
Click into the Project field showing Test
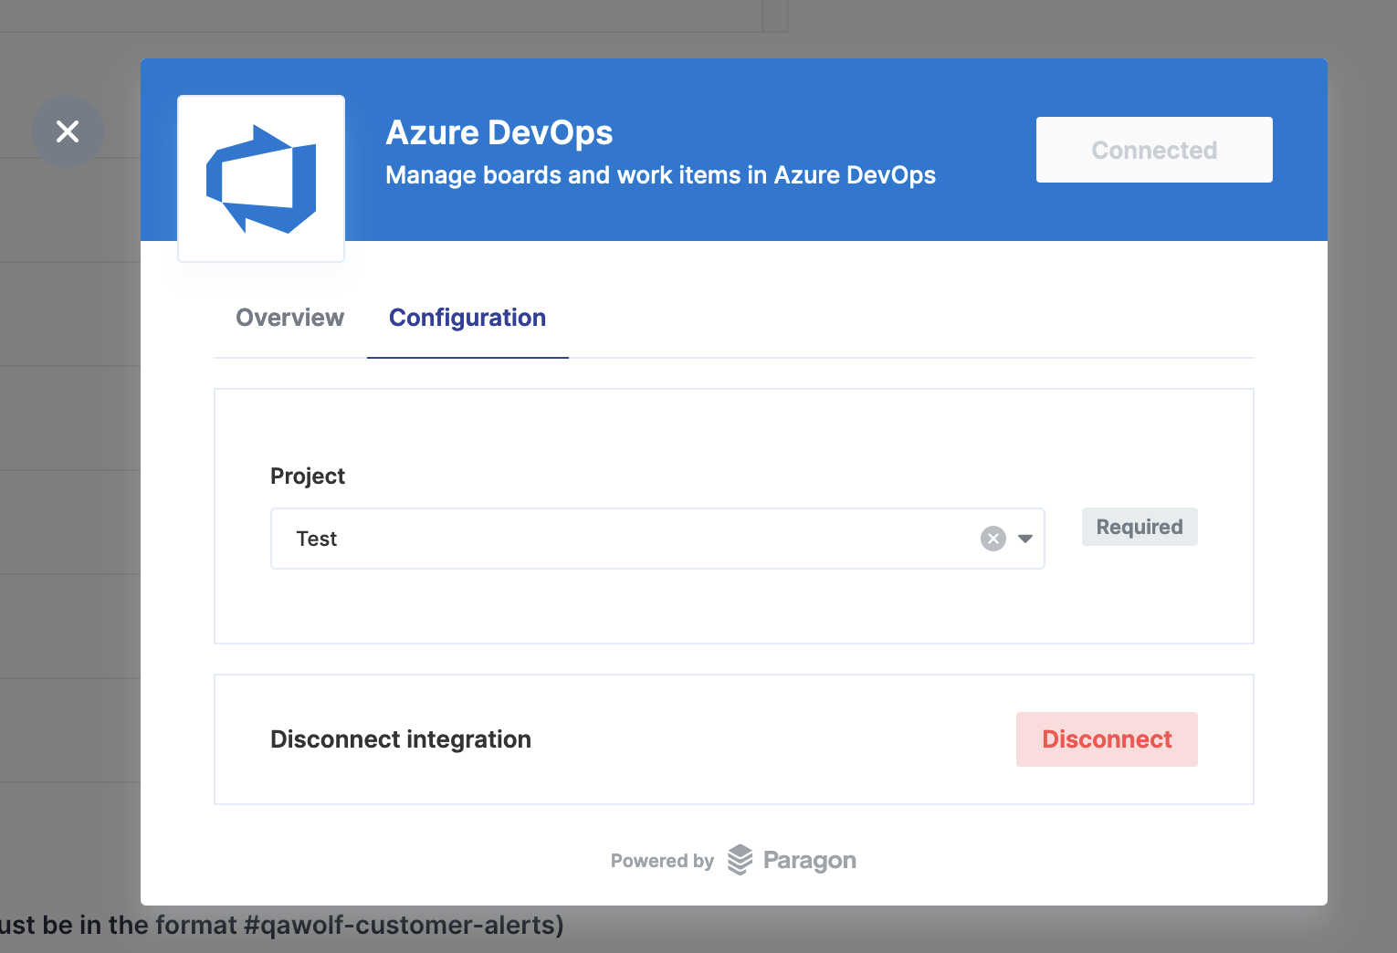pos(657,539)
